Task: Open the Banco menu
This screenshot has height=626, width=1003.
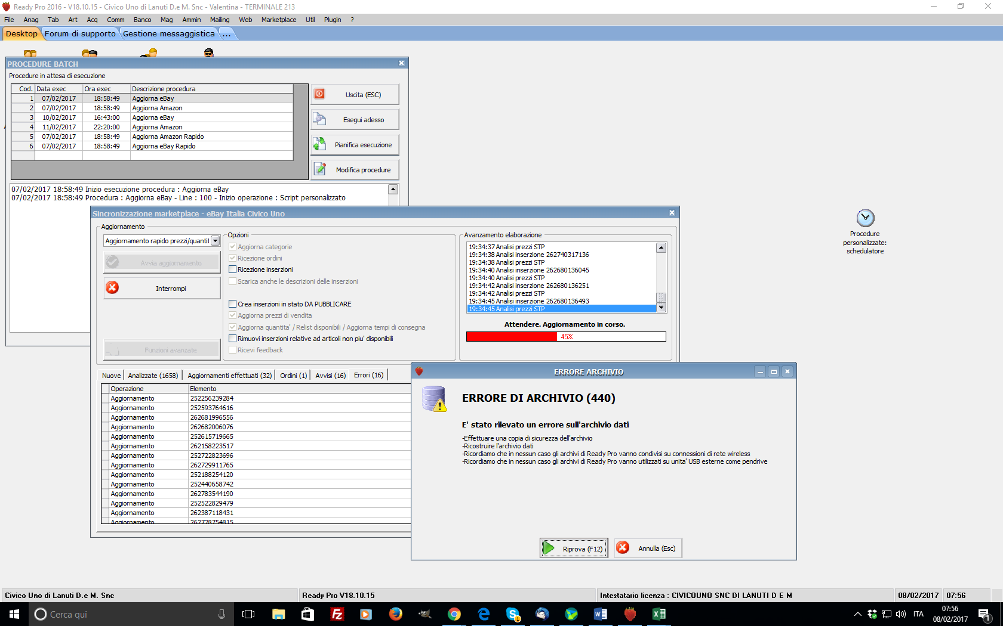Action: pos(142,20)
